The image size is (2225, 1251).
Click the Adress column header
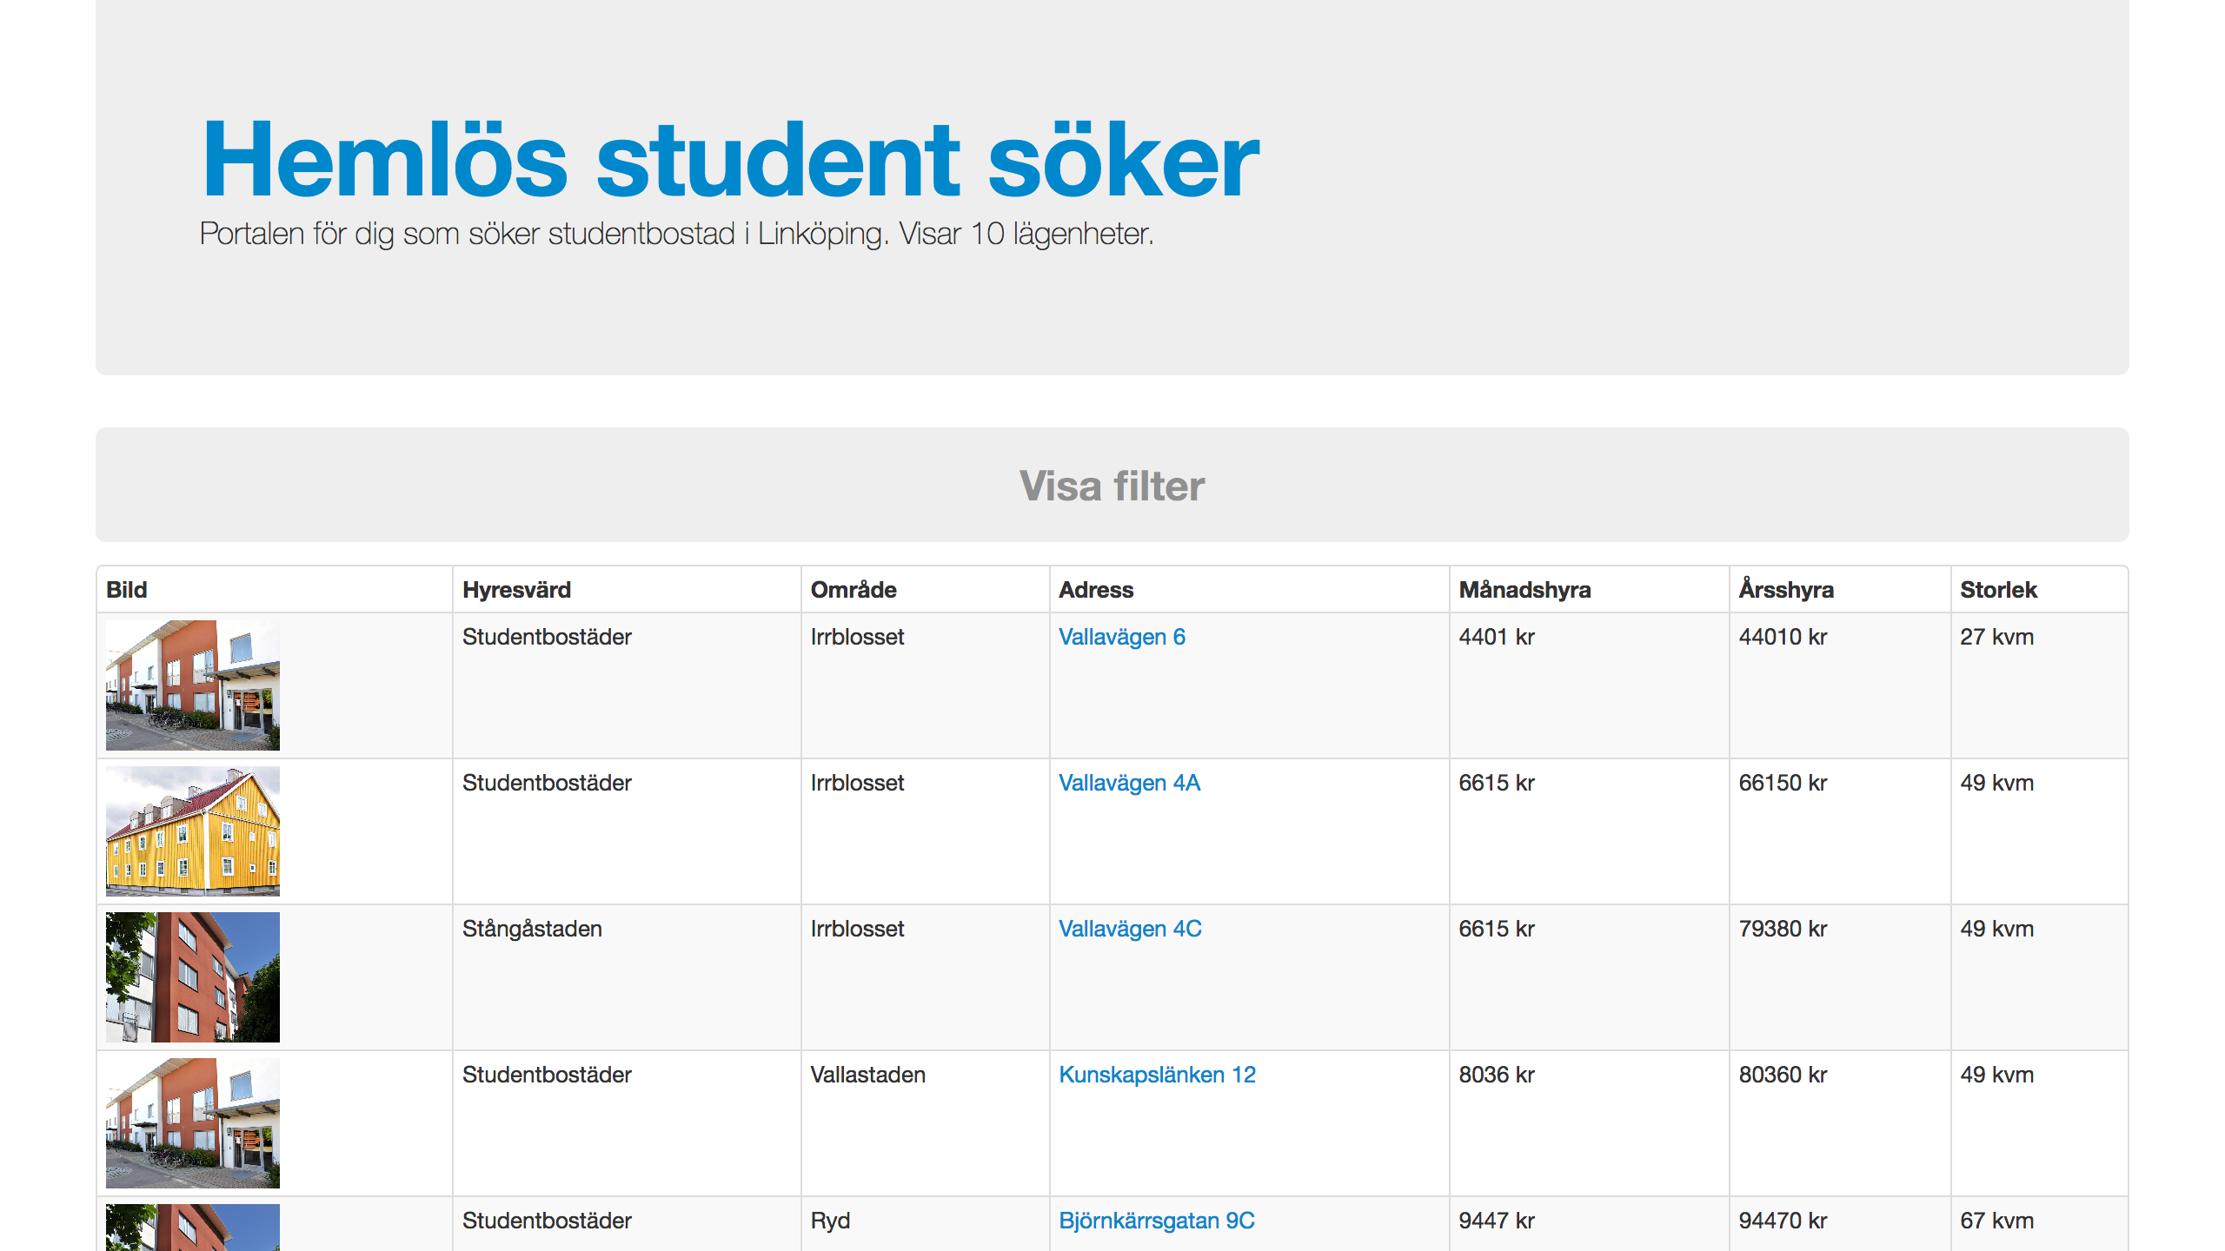pos(1096,590)
